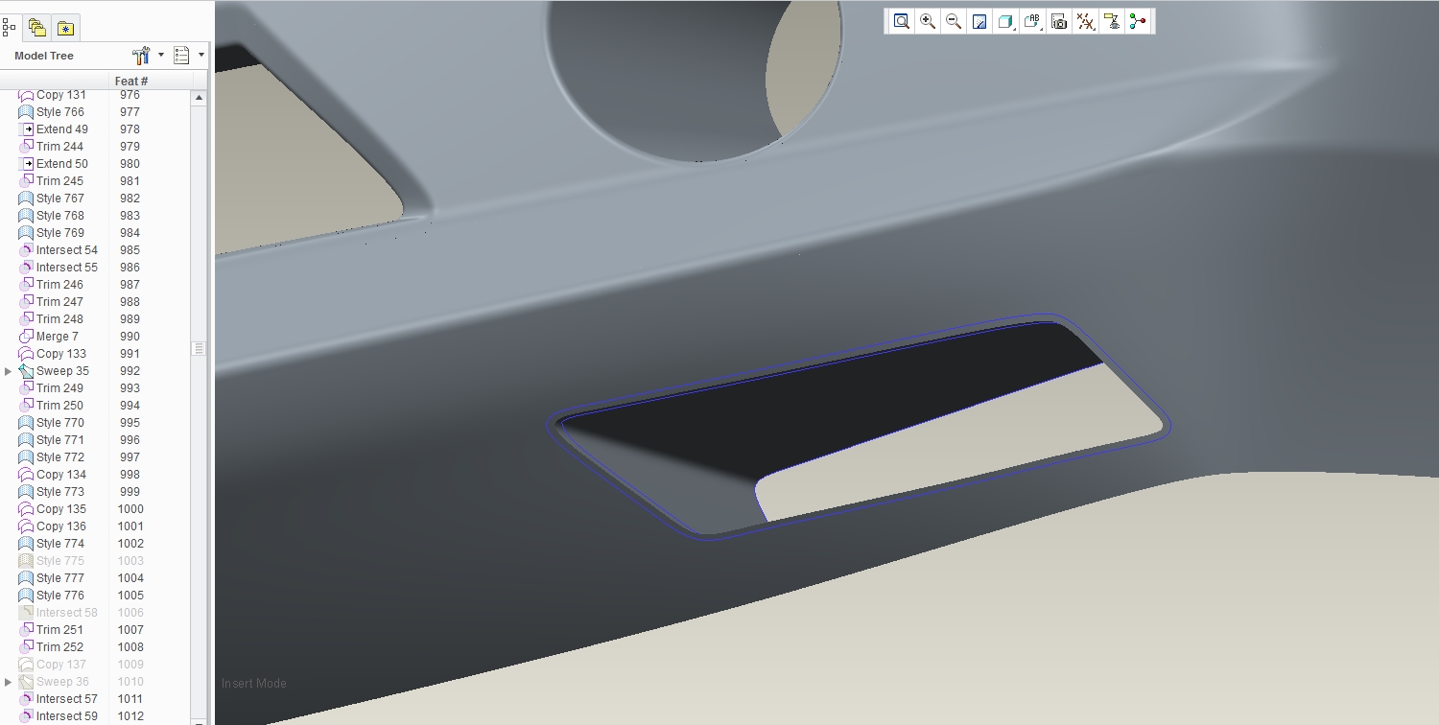Click the Model Tree Settings hammer icon
Viewport: 1439px width, 725px height.
pos(141,56)
